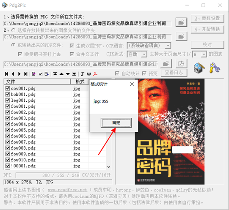Browse for PDF output file folder icon

click(x=166, y=64)
